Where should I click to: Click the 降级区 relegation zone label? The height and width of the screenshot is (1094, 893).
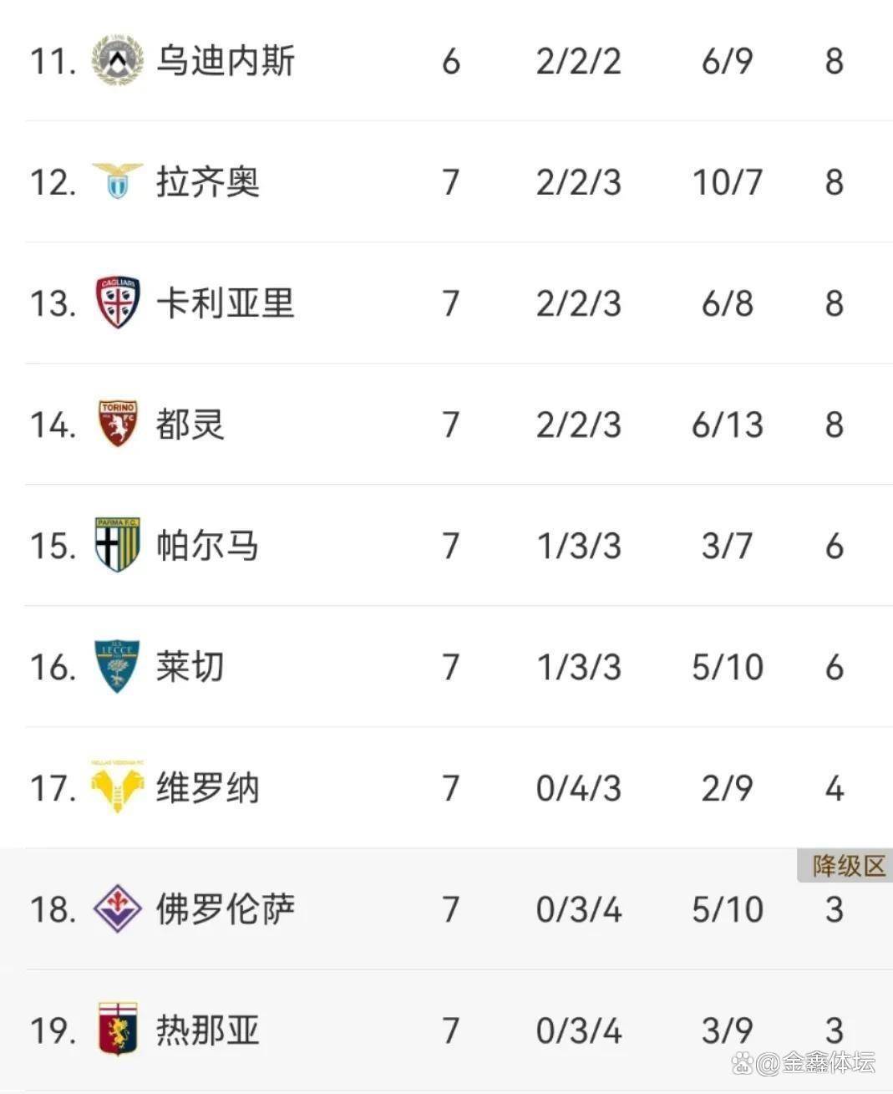pos(848,866)
